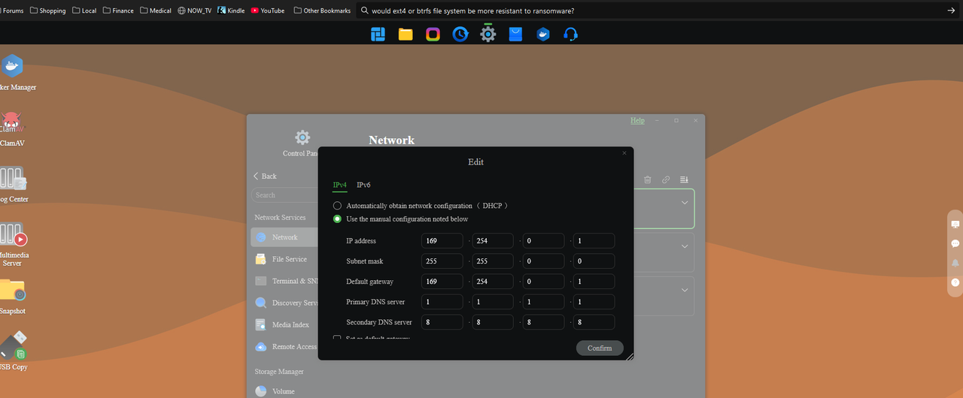This screenshot has width=963, height=398.
Task: Switch to the IPv4 tab
Action: 340,185
